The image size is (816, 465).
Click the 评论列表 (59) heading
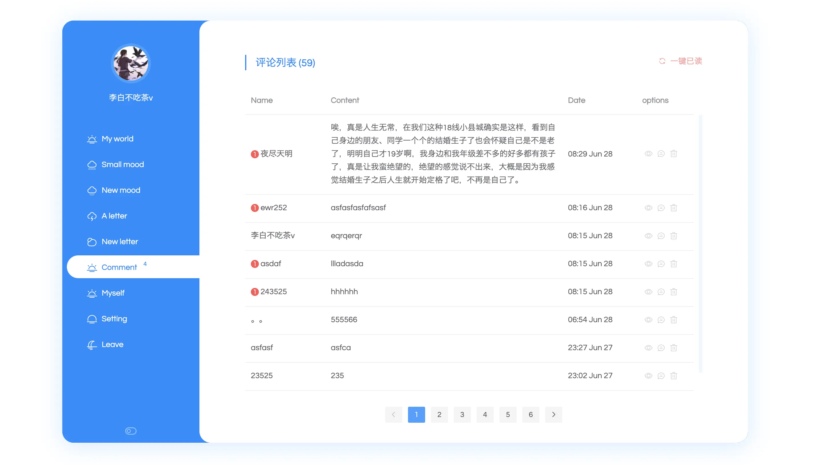(285, 63)
